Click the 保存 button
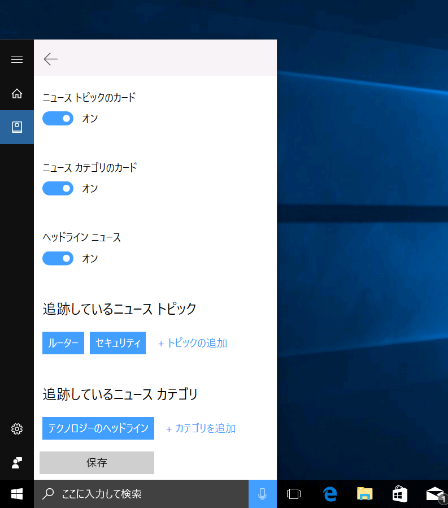Screen dimensions: 448x508 coord(97,463)
